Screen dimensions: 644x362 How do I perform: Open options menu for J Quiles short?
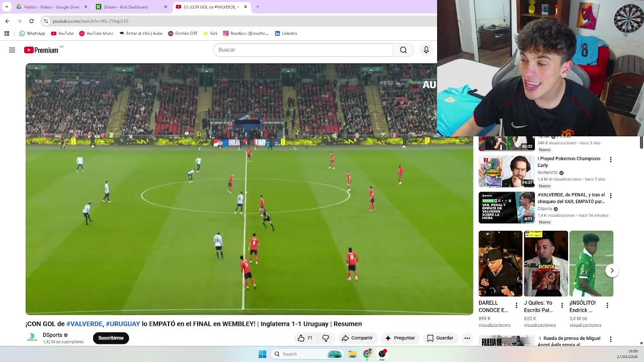click(x=562, y=306)
